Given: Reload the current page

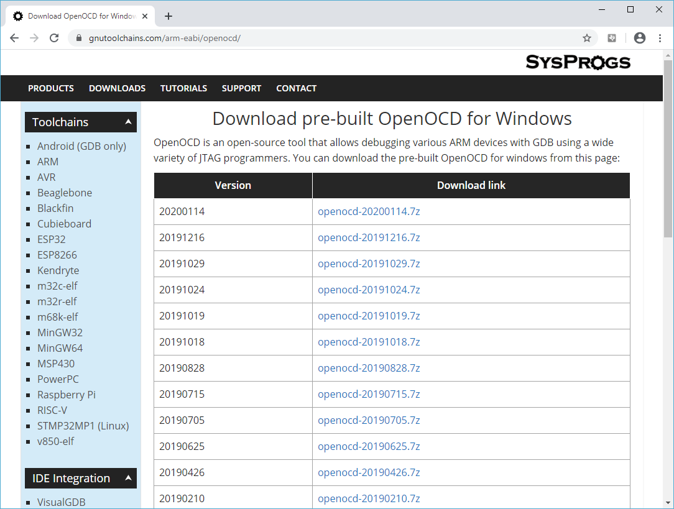Looking at the screenshot, I should (x=54, y=38).
